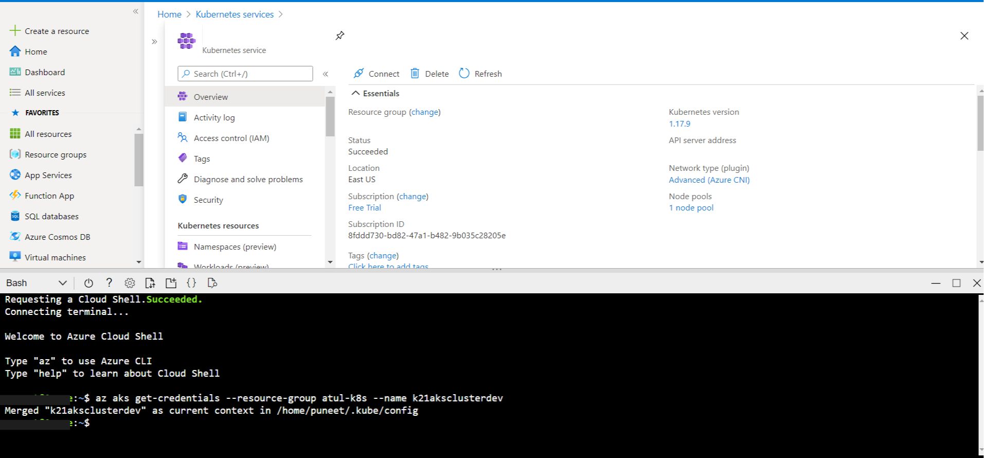Image resolution: width=984 pixels, height=458 pixels.
Task: Click the Cloud Shell resize handle dots
Action: [497, 269]
